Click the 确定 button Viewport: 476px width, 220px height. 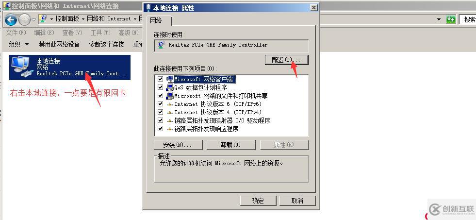click(258, 201)
